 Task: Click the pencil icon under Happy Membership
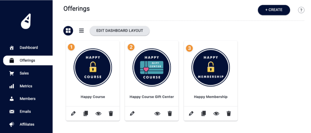pos(191,114)
